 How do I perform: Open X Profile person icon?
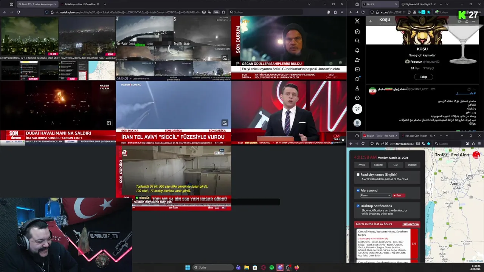[357, 88]
